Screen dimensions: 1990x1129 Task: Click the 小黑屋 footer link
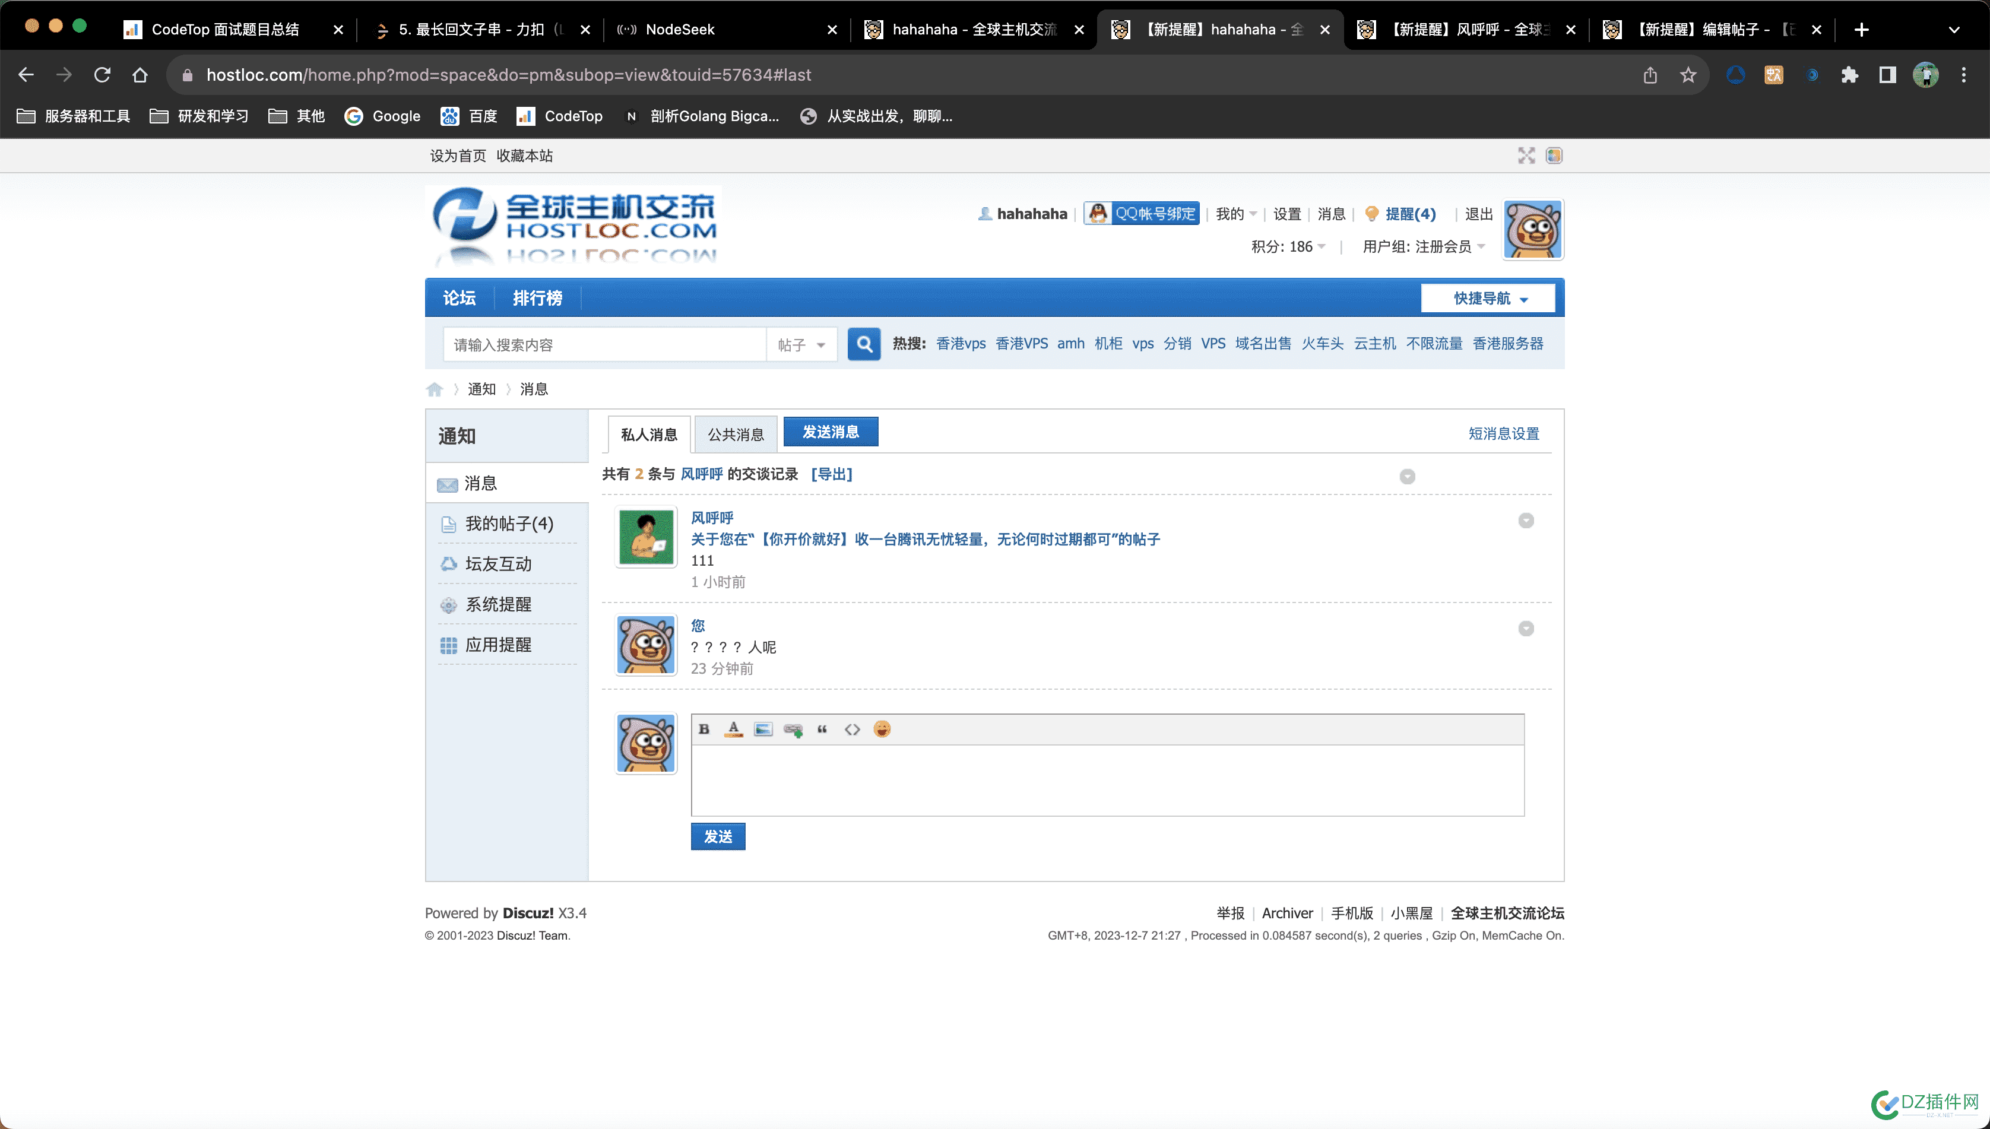1411,913
